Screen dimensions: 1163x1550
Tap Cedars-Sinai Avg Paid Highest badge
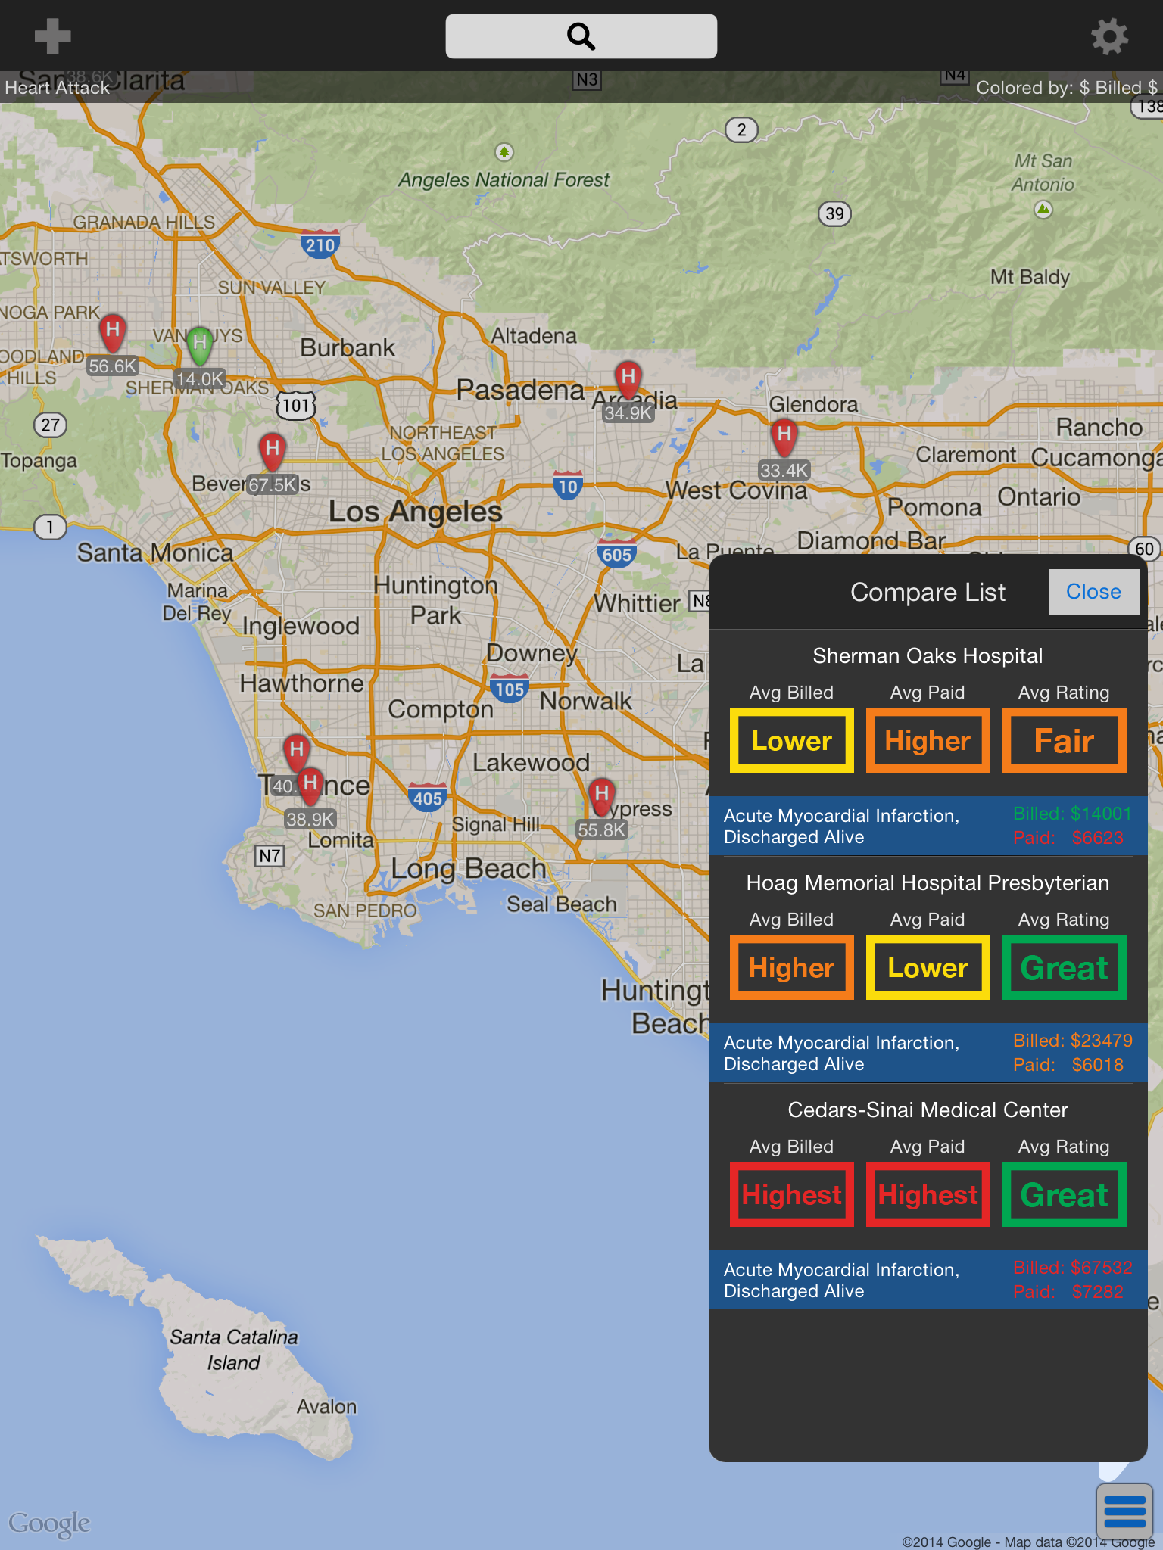(928, 1194)
